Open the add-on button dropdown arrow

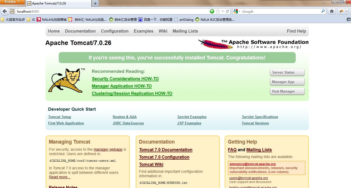coord(347,11)
